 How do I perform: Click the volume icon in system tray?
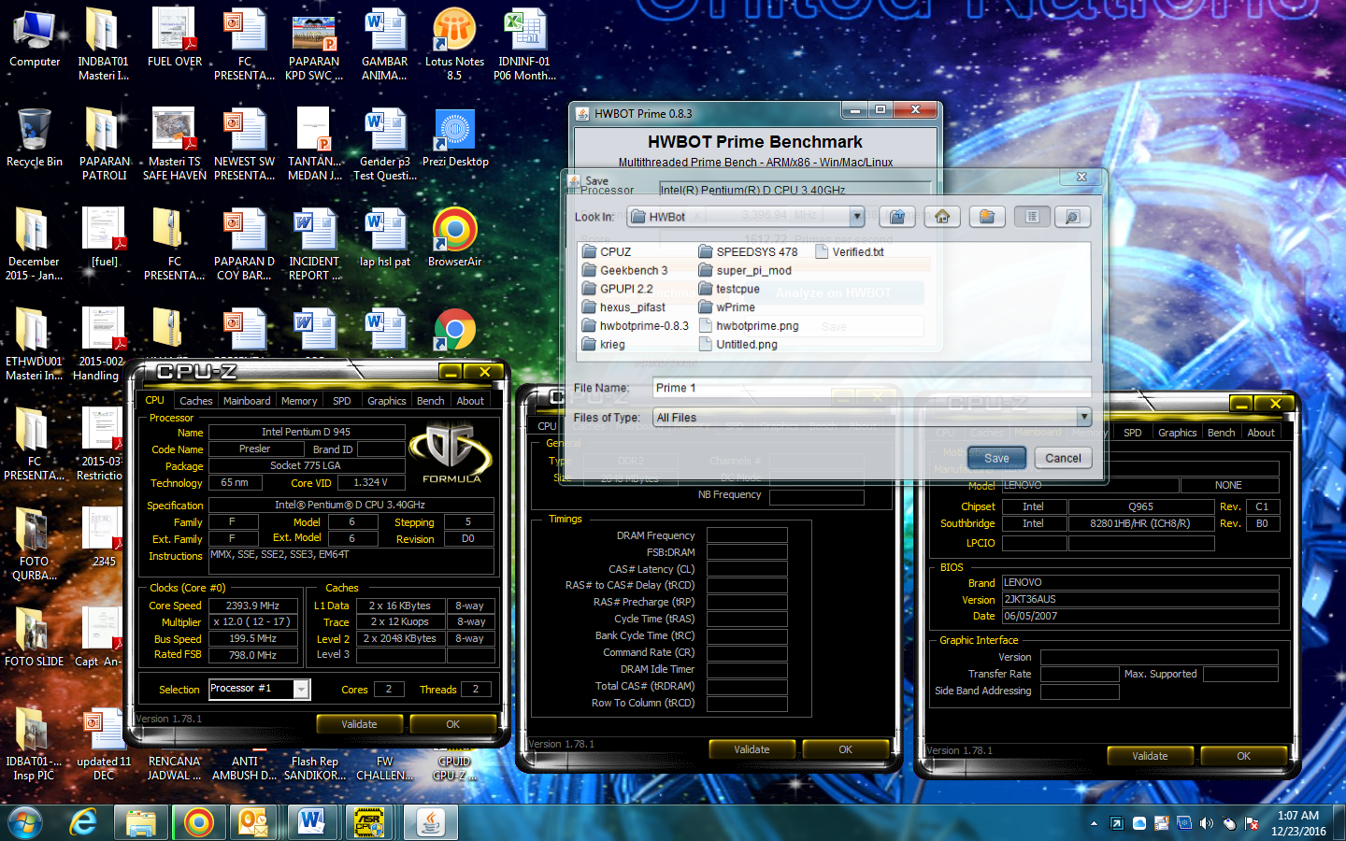pyautogui.click(x=1207, y=823)
